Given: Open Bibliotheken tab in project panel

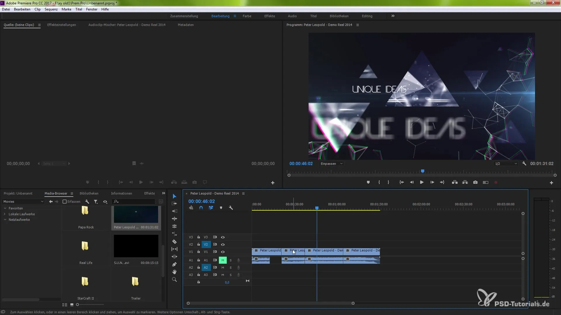Looking at the screenshot, I should coord(89,193).
